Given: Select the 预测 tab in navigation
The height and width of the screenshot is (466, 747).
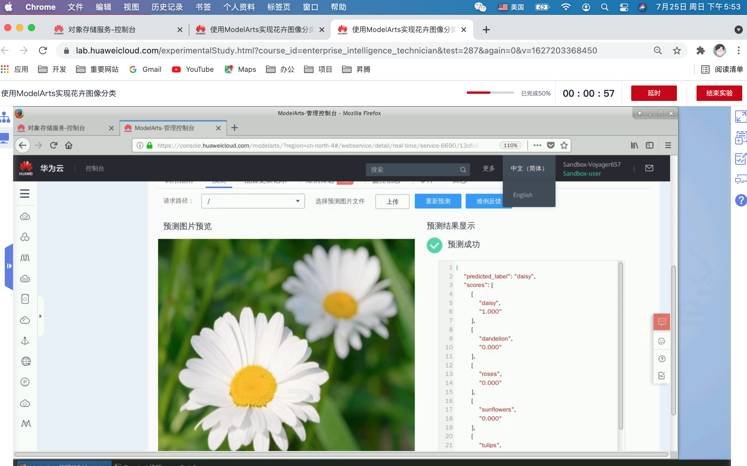Looking at the screenshot, I should tap(219, 181).
